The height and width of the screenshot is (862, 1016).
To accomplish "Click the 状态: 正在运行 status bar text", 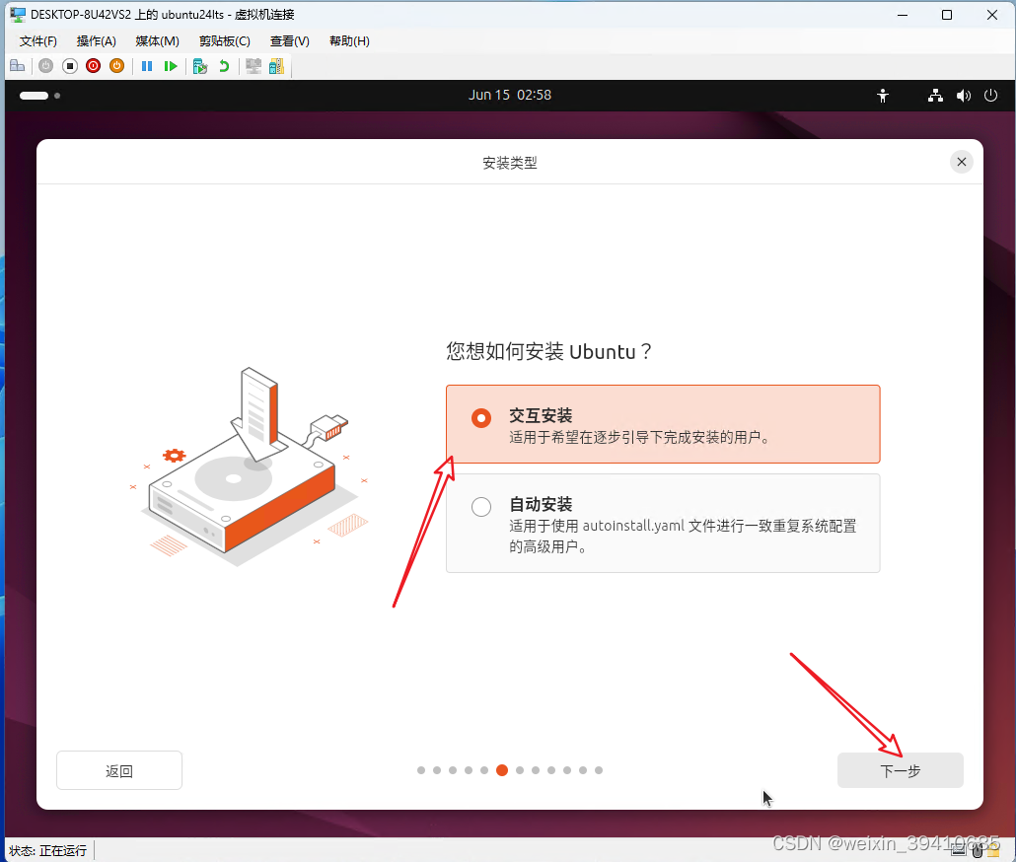I will tap(46, 850).
